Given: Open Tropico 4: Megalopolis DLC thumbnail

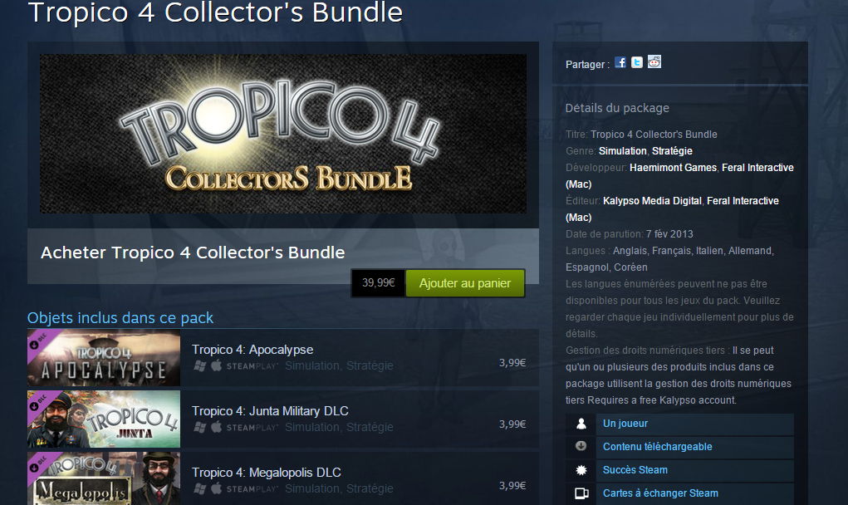Looking at the screenshot, I should 104,478.
